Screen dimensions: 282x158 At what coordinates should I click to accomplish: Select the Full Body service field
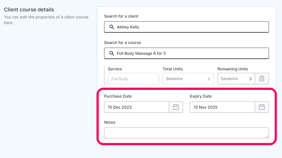pos(133,79)
